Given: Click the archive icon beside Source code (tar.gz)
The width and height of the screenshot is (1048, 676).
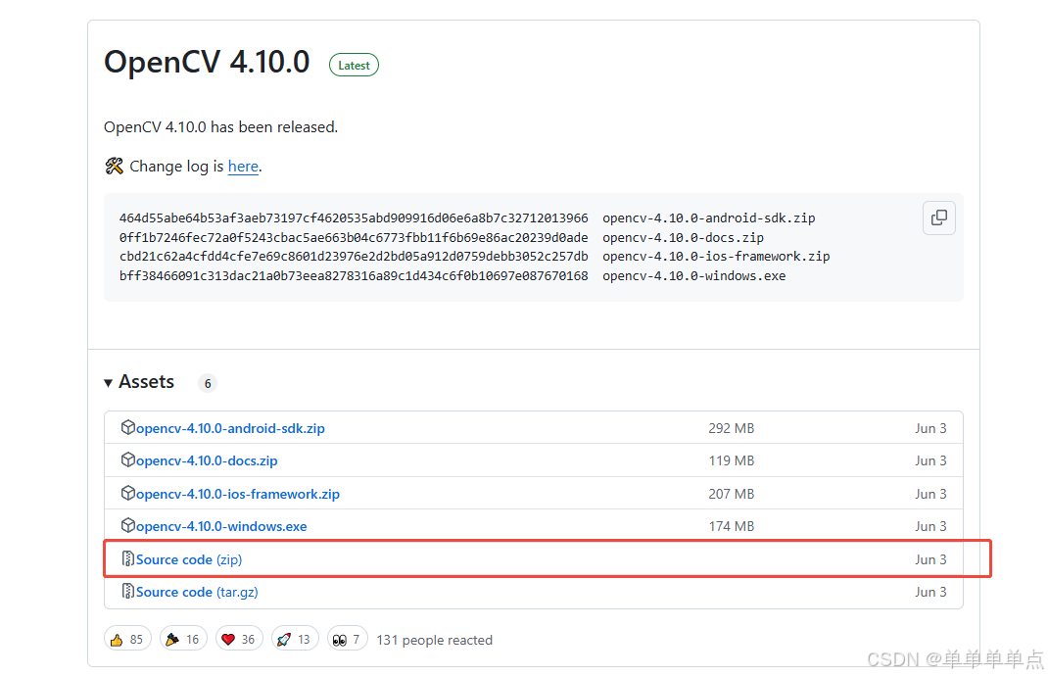Looking at the screenshot, I should [x=127, y=591].
